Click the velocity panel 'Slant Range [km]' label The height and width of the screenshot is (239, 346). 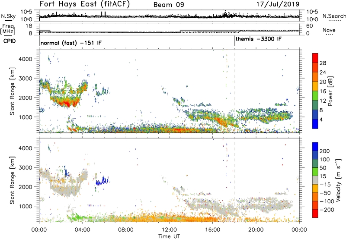pyautogui.click(x=12, y=180)
